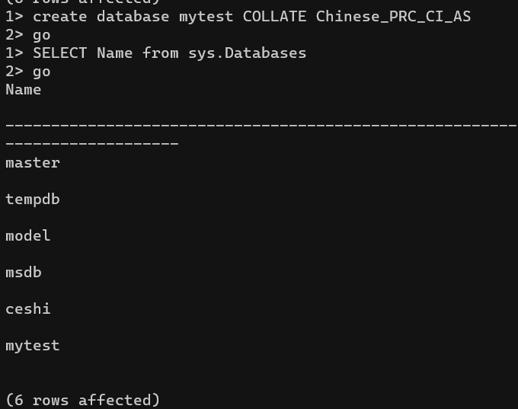Viewport: 518px width, 409px height.
Task: Click the word mytest in create statement
Action: pyautogui.click(x=206, y=17)
